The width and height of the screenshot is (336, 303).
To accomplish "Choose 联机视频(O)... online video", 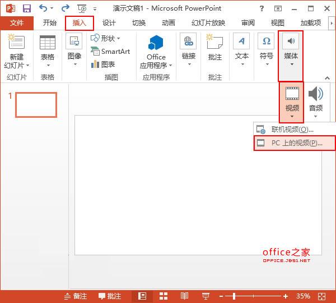I will (x=294, y=129).
